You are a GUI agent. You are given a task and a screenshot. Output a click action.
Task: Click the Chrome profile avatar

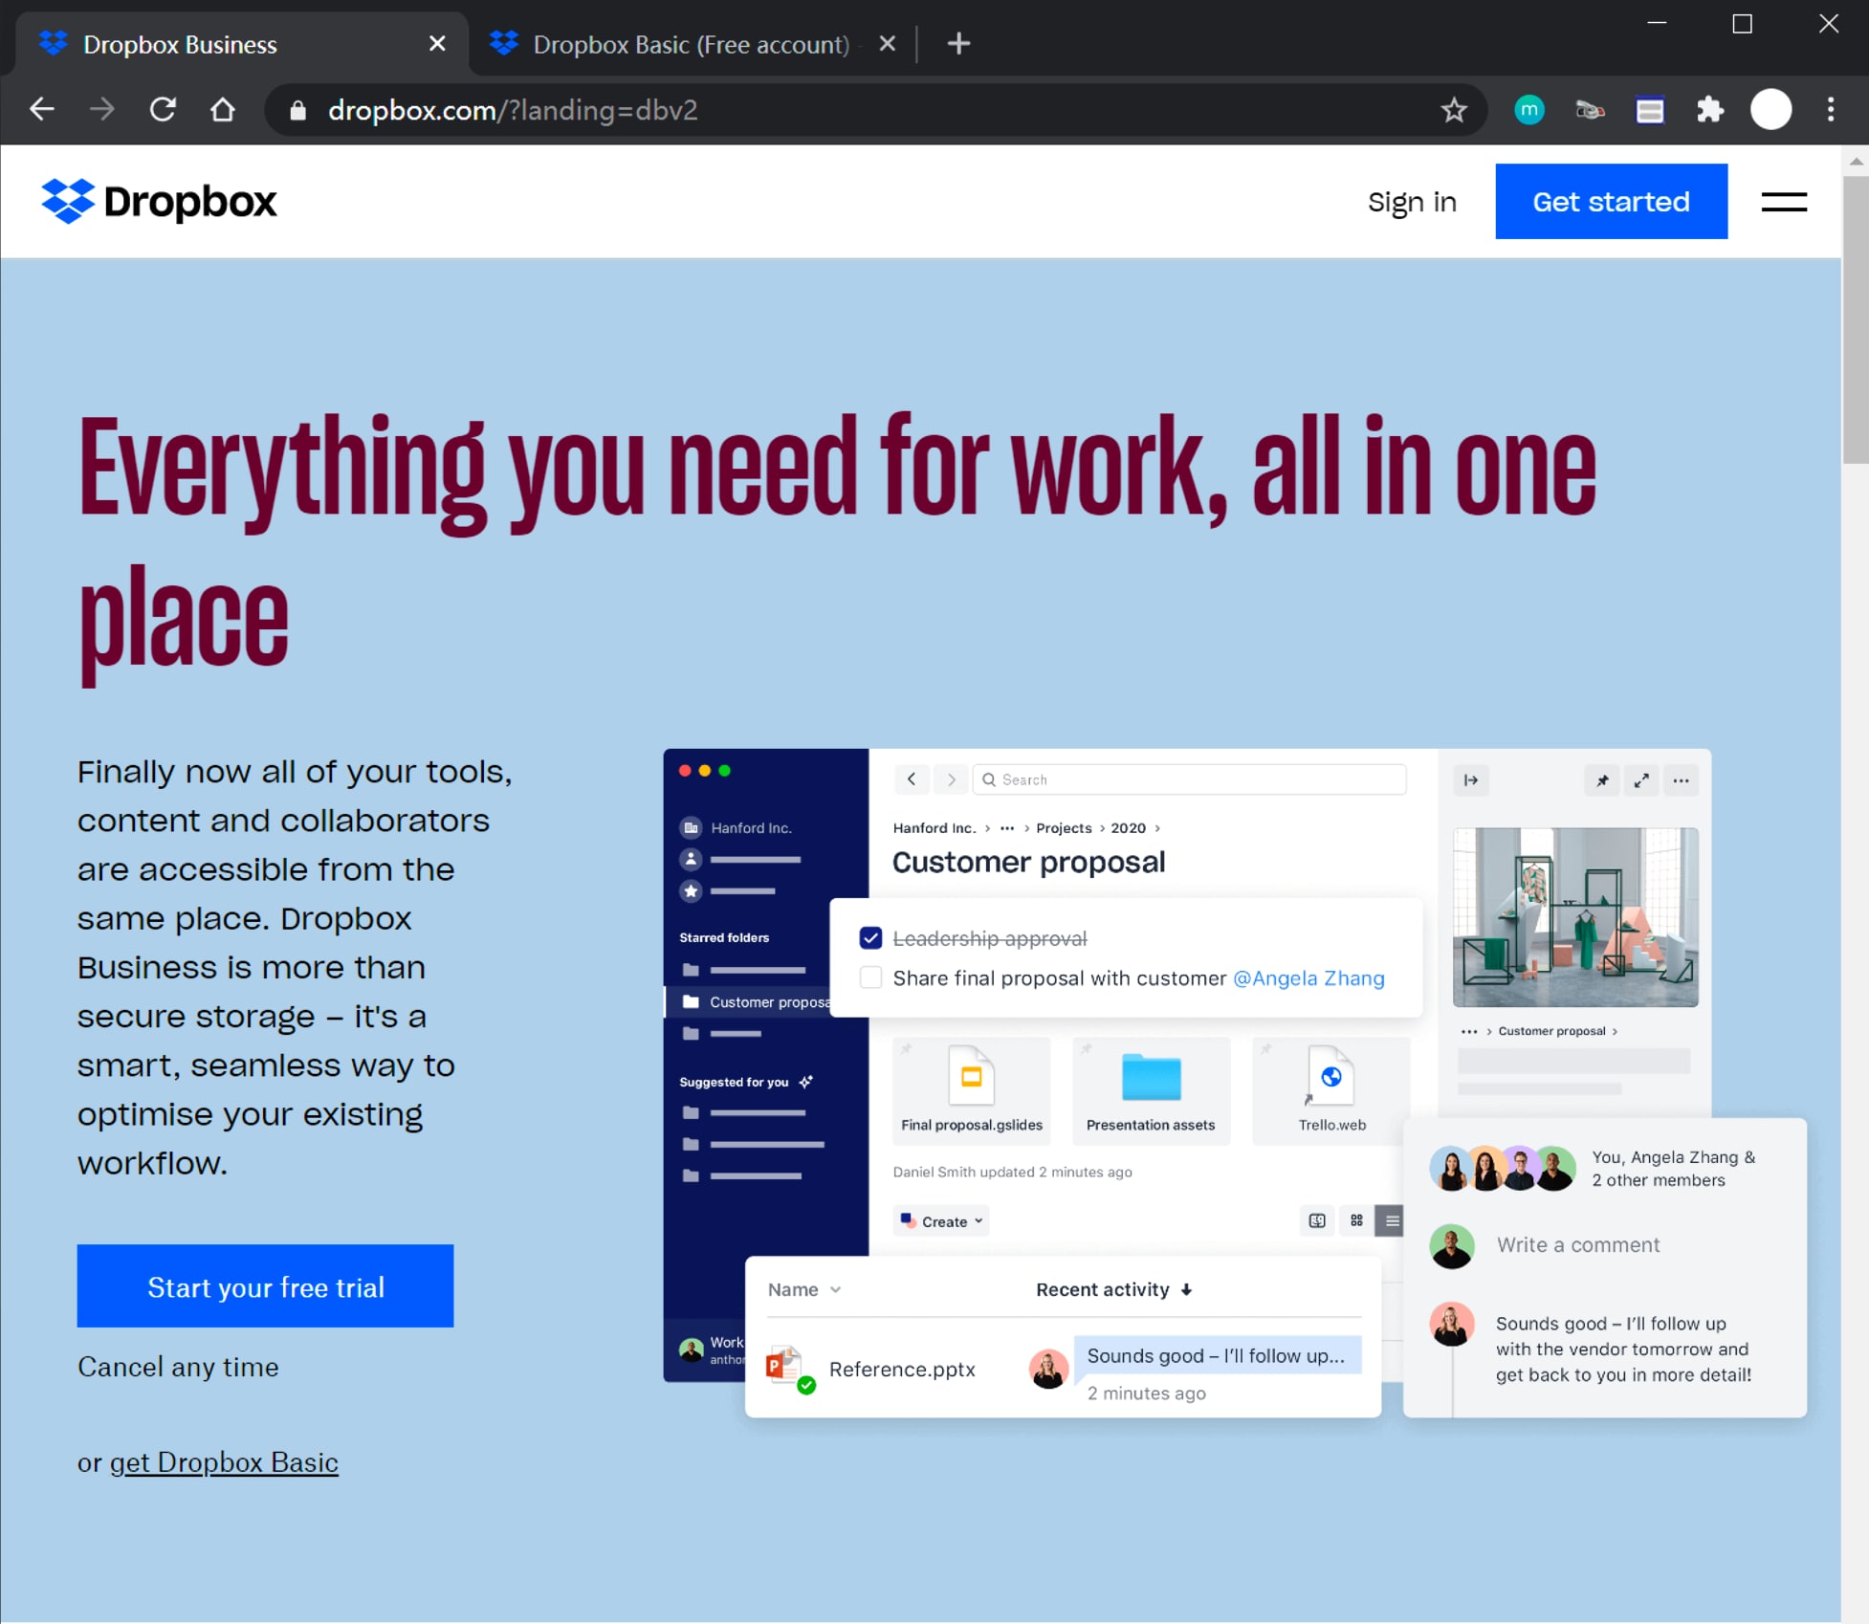coord(1770,110)
